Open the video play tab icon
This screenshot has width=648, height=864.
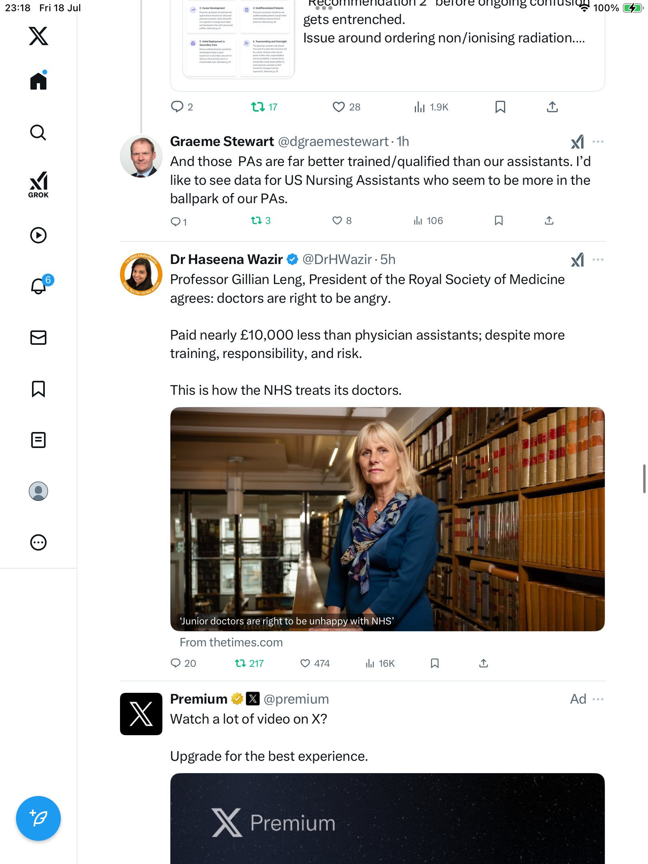click(38, 235)
